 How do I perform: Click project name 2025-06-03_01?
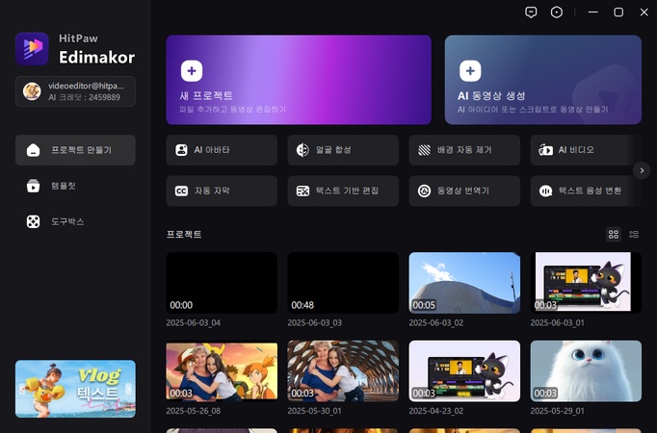coord(557,322)
